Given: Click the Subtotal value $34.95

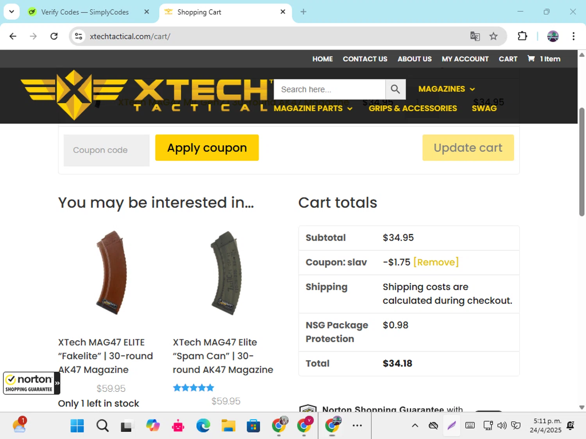Looking at the screenshot, I should click(398, 238).
